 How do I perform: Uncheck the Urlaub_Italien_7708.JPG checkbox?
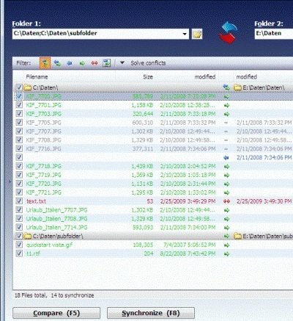pyautogui.click(x=19, y=218)
